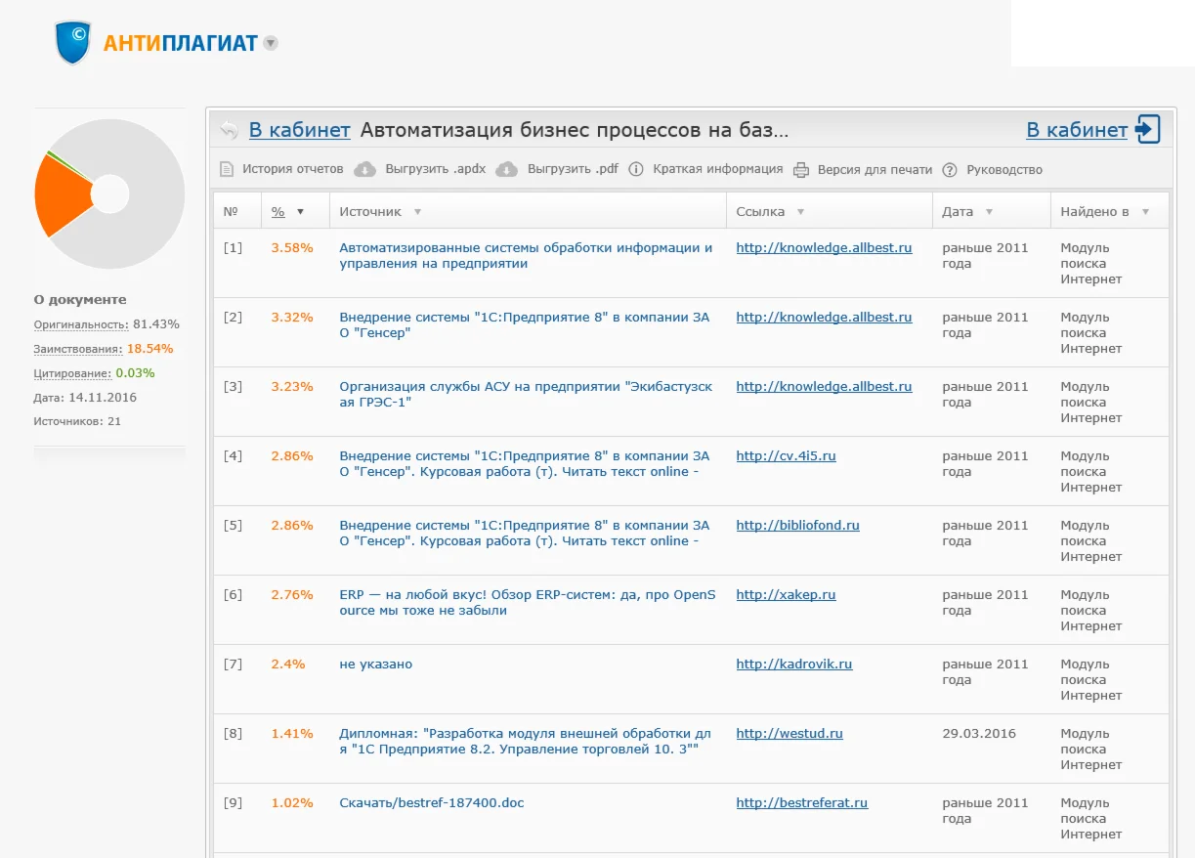
Task: Click the Цитирование label
Action: pos(74,372)
